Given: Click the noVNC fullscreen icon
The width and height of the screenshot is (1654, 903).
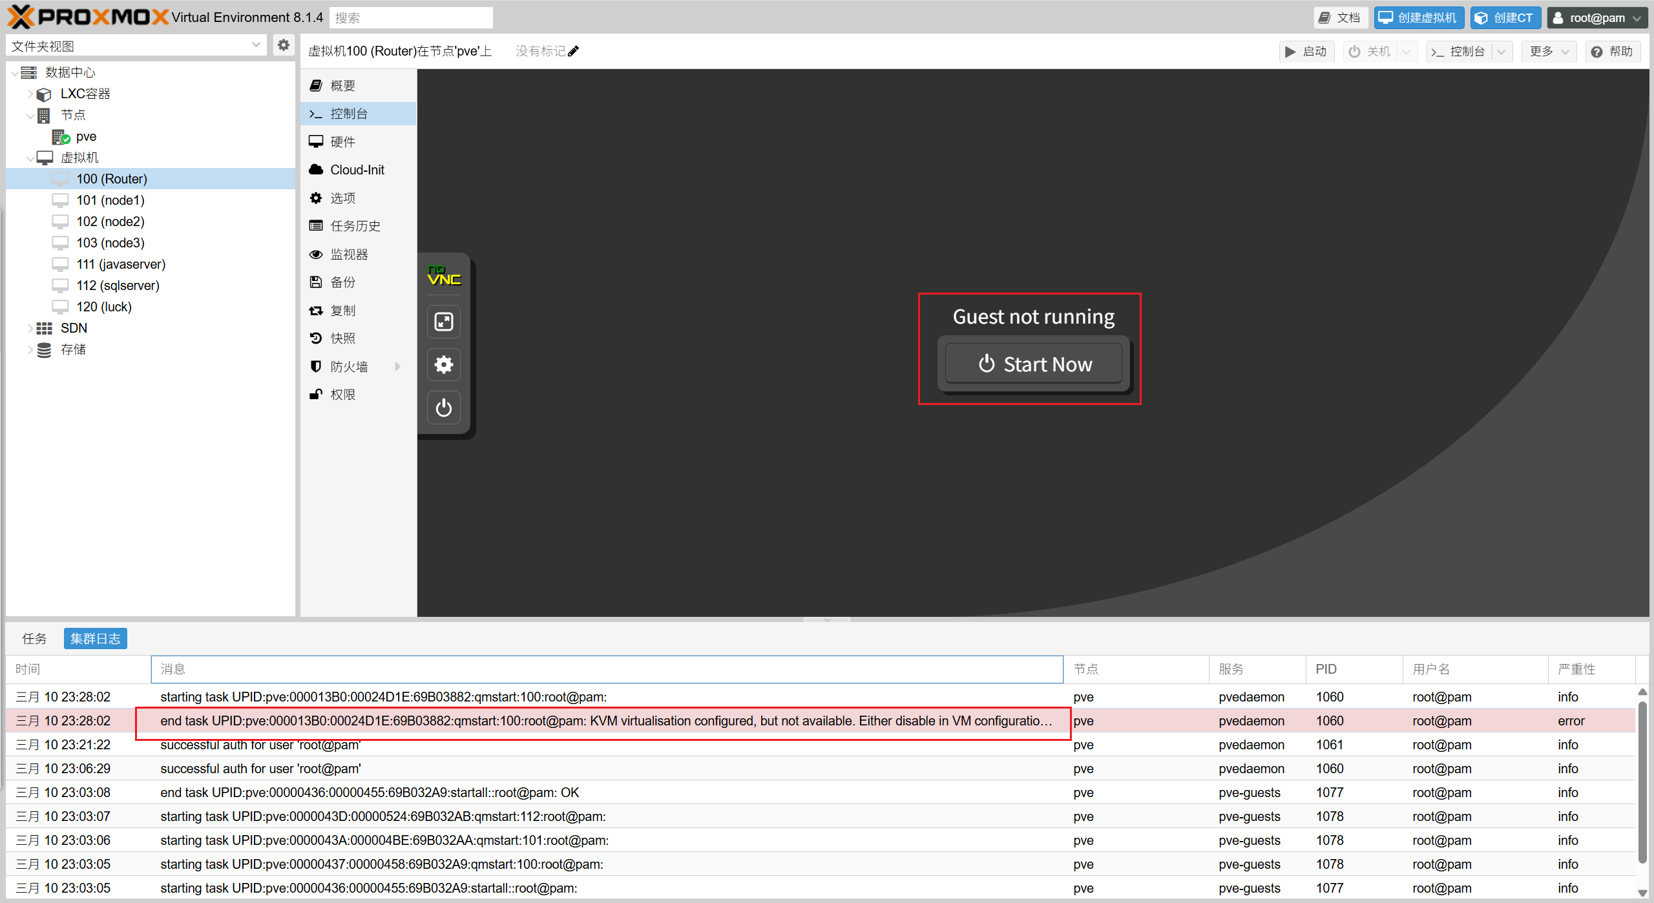Looking at the screenshot, I should pos(443,322).
